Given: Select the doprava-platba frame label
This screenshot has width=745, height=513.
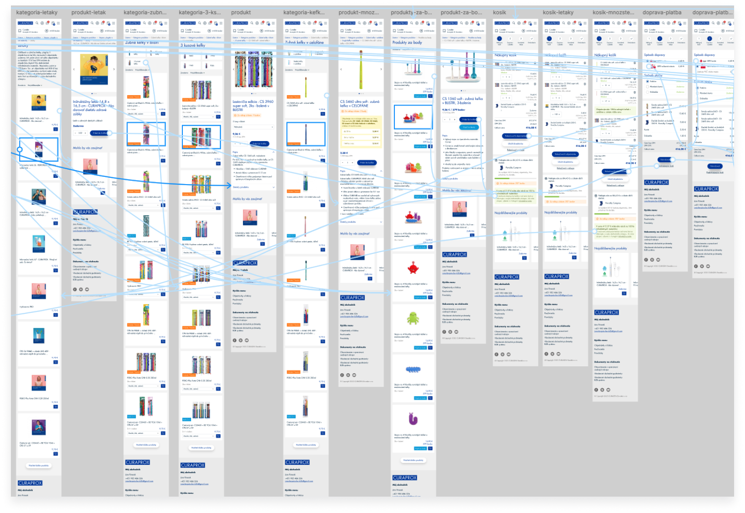Looking at the screenshot, I should pos(662,12).
